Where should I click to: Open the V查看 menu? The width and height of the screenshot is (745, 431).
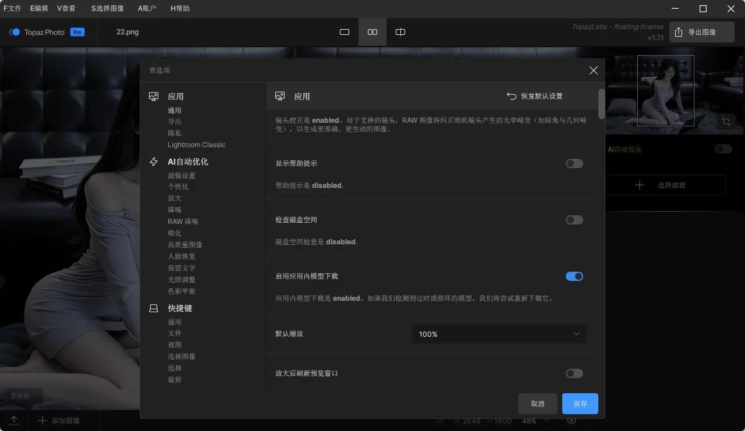(x=66, y=8)
